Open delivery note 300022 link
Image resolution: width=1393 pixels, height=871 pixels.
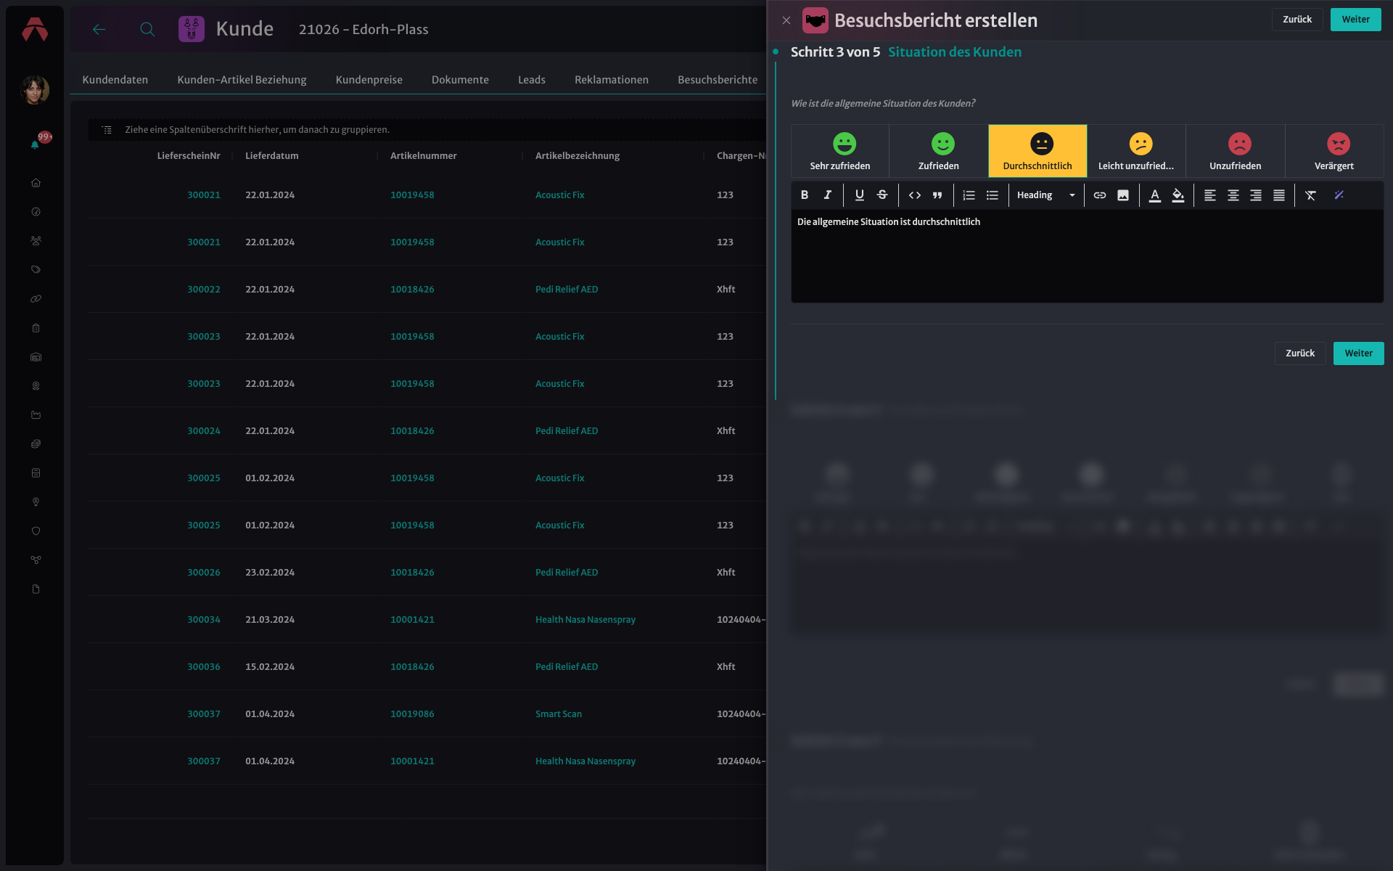tap(204, 290)
